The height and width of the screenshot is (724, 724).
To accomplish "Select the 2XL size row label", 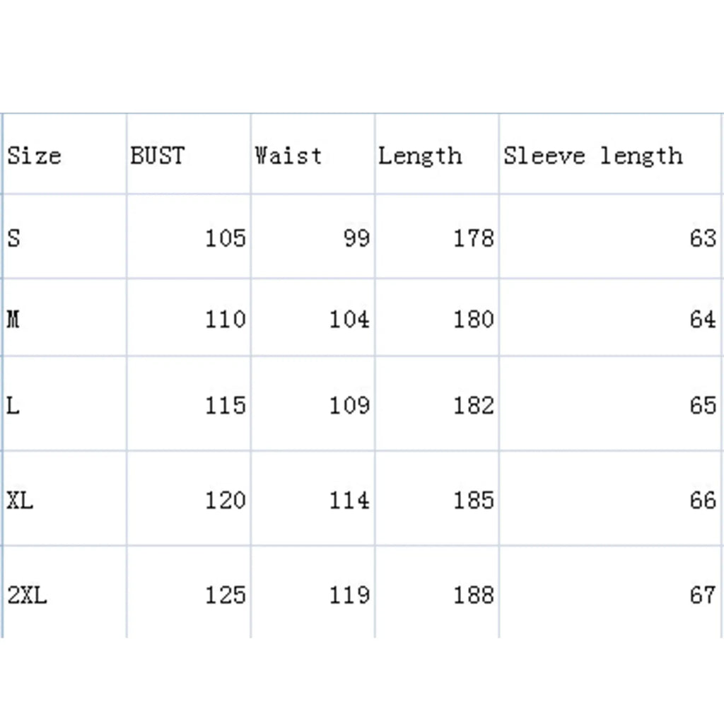I will [27, 595].
